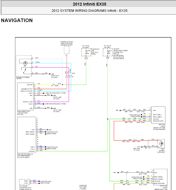Click the fuse symbol inside the IPDM E/R box
Image resolution: width=176 pixels, height=190 pixels.
[108, 53]
